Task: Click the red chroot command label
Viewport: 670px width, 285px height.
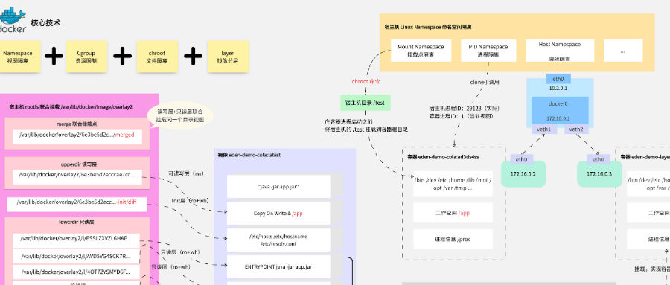Action: tap(366, 81)
